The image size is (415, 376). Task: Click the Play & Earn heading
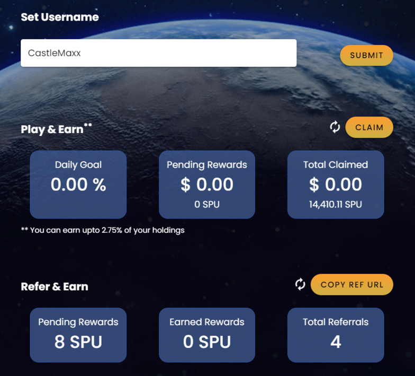56,129
